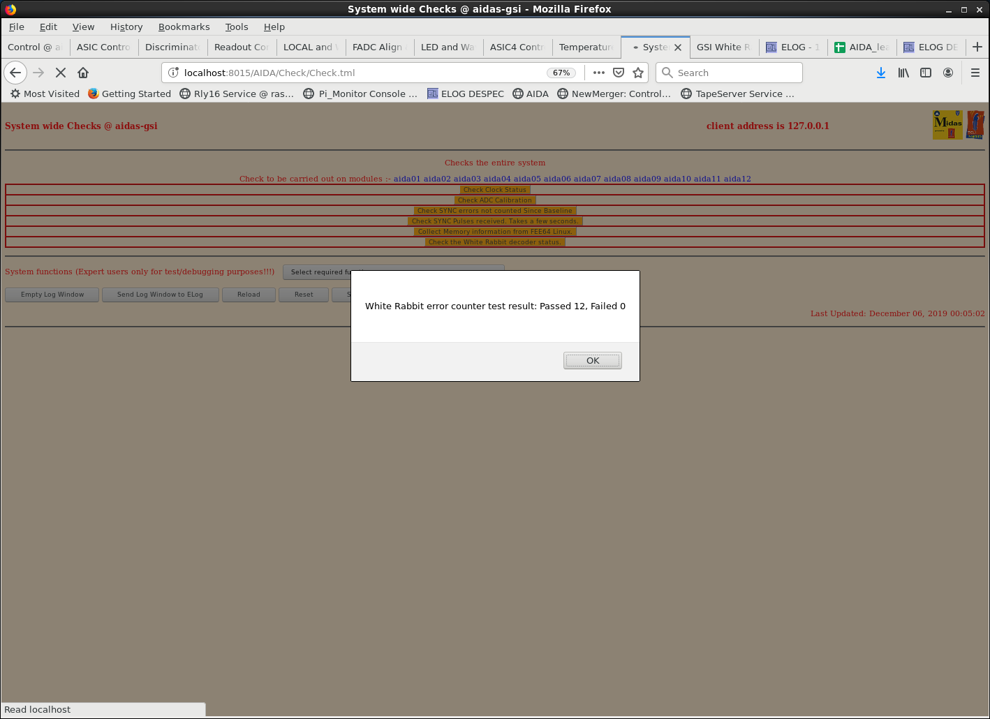990x719 pixels.
Task: Click Check the White Rabbit decoder status
Action: 495,242
